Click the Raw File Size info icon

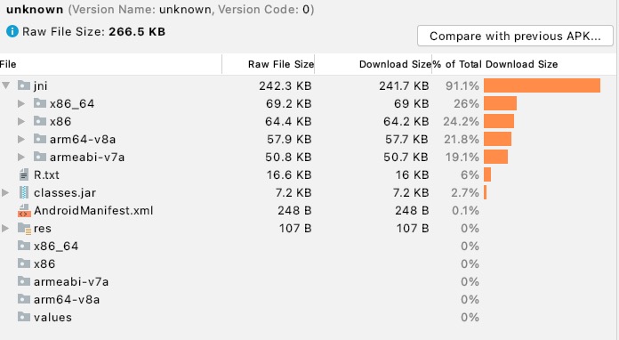(x=12, y=31)
